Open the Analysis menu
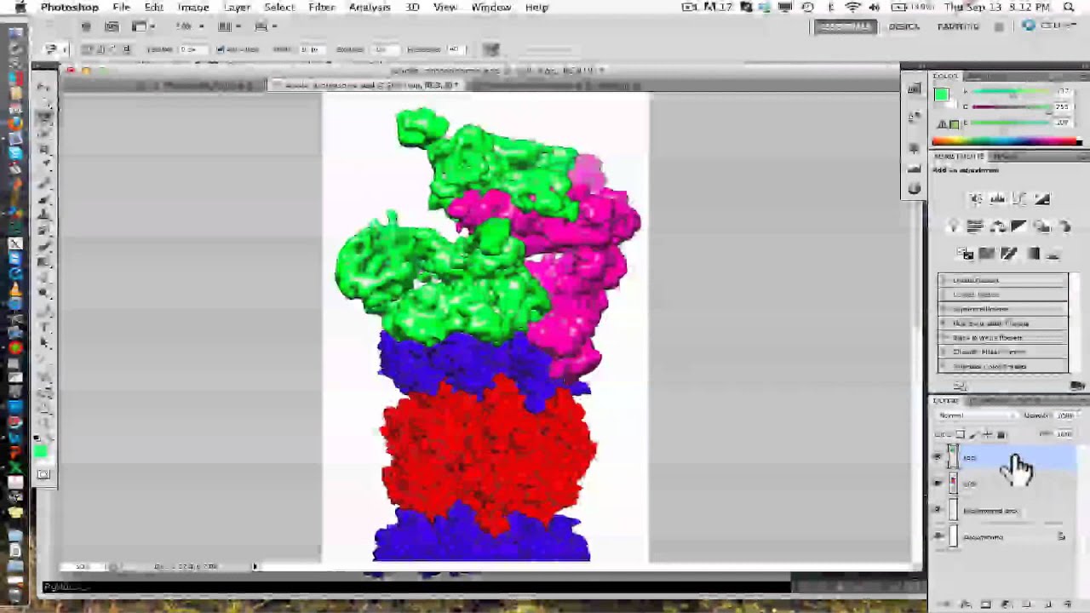The image size is (1090, 613). pos(370,7)
